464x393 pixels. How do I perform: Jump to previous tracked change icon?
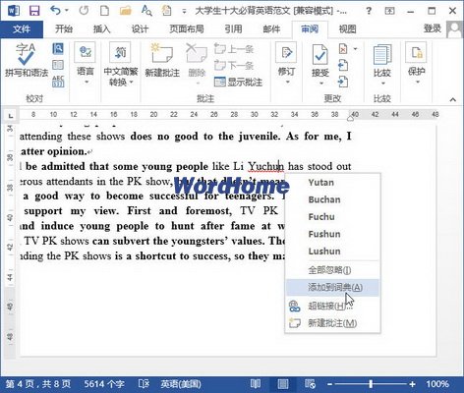tap(343, 65)
